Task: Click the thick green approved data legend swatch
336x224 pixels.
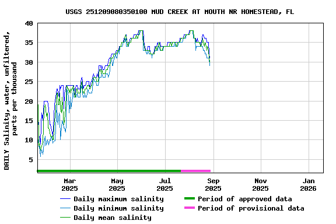Action: pyautogui.click(x=190, y=198)
